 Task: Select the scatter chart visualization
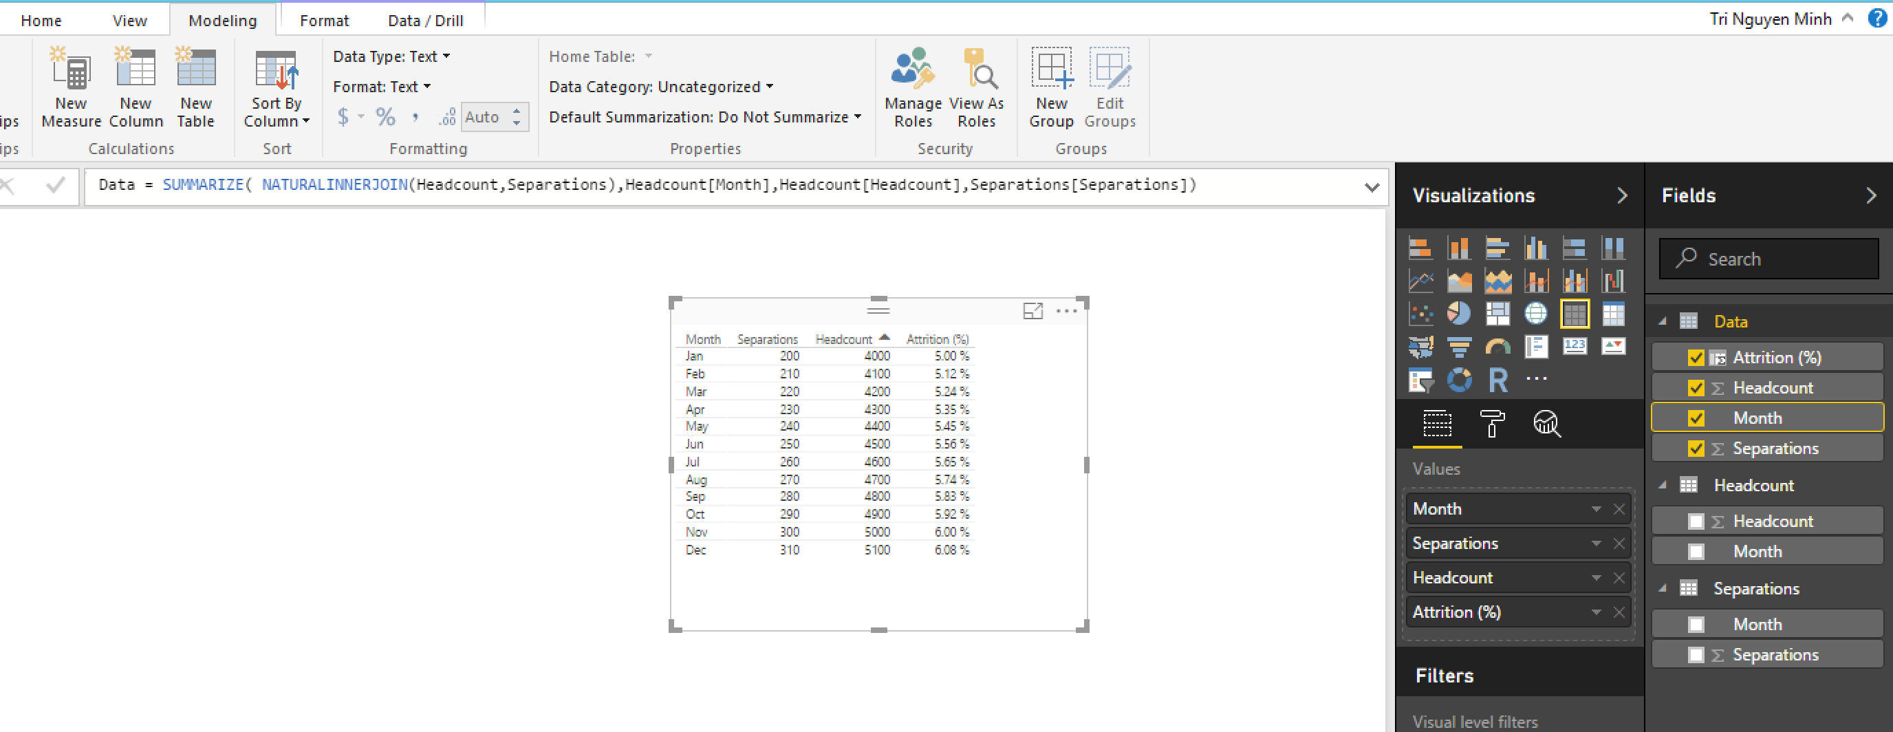[x=1420, y=314]
